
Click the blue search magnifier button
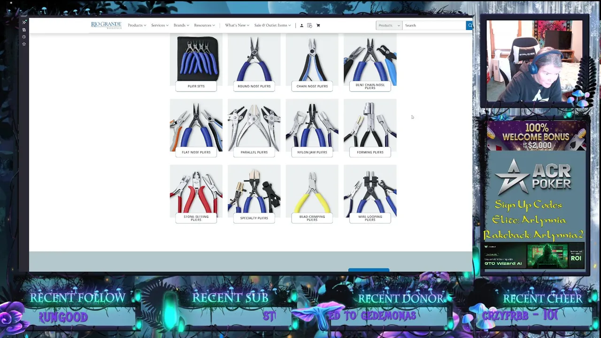(470, 25)
